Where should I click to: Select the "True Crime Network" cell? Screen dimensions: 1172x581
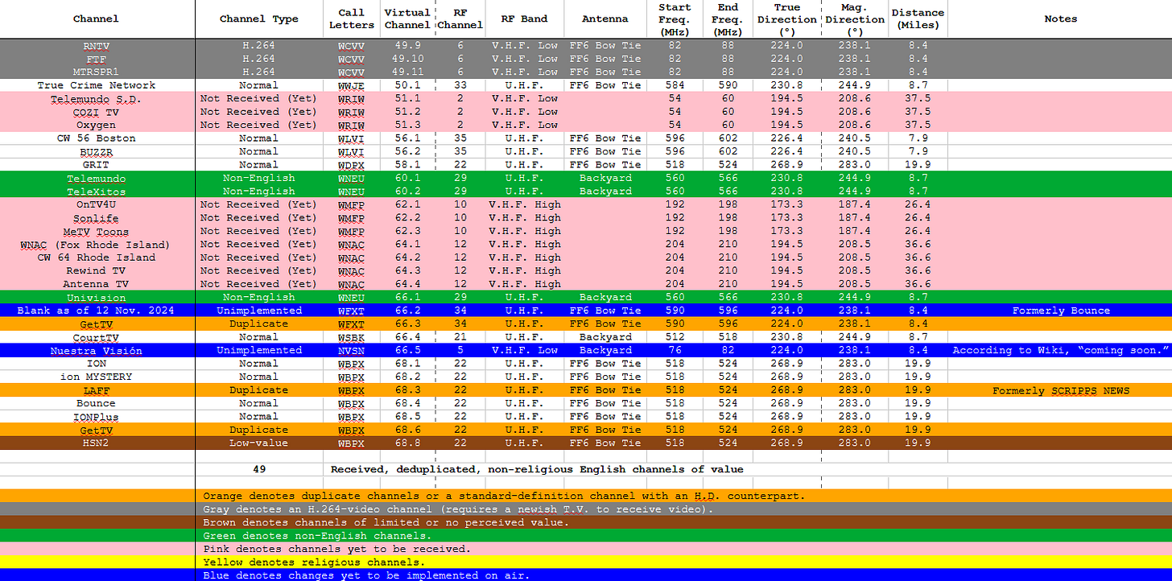[x=96, y=85]
